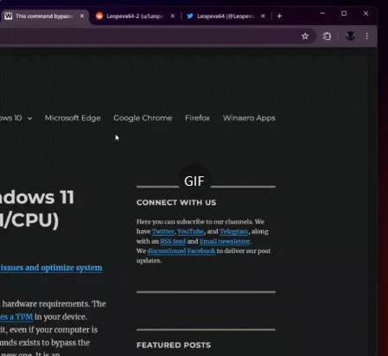Viewport: 388px width, 356px height.
Task: Open the Google Chrome menu item
Action: click(x=143, y=118)
